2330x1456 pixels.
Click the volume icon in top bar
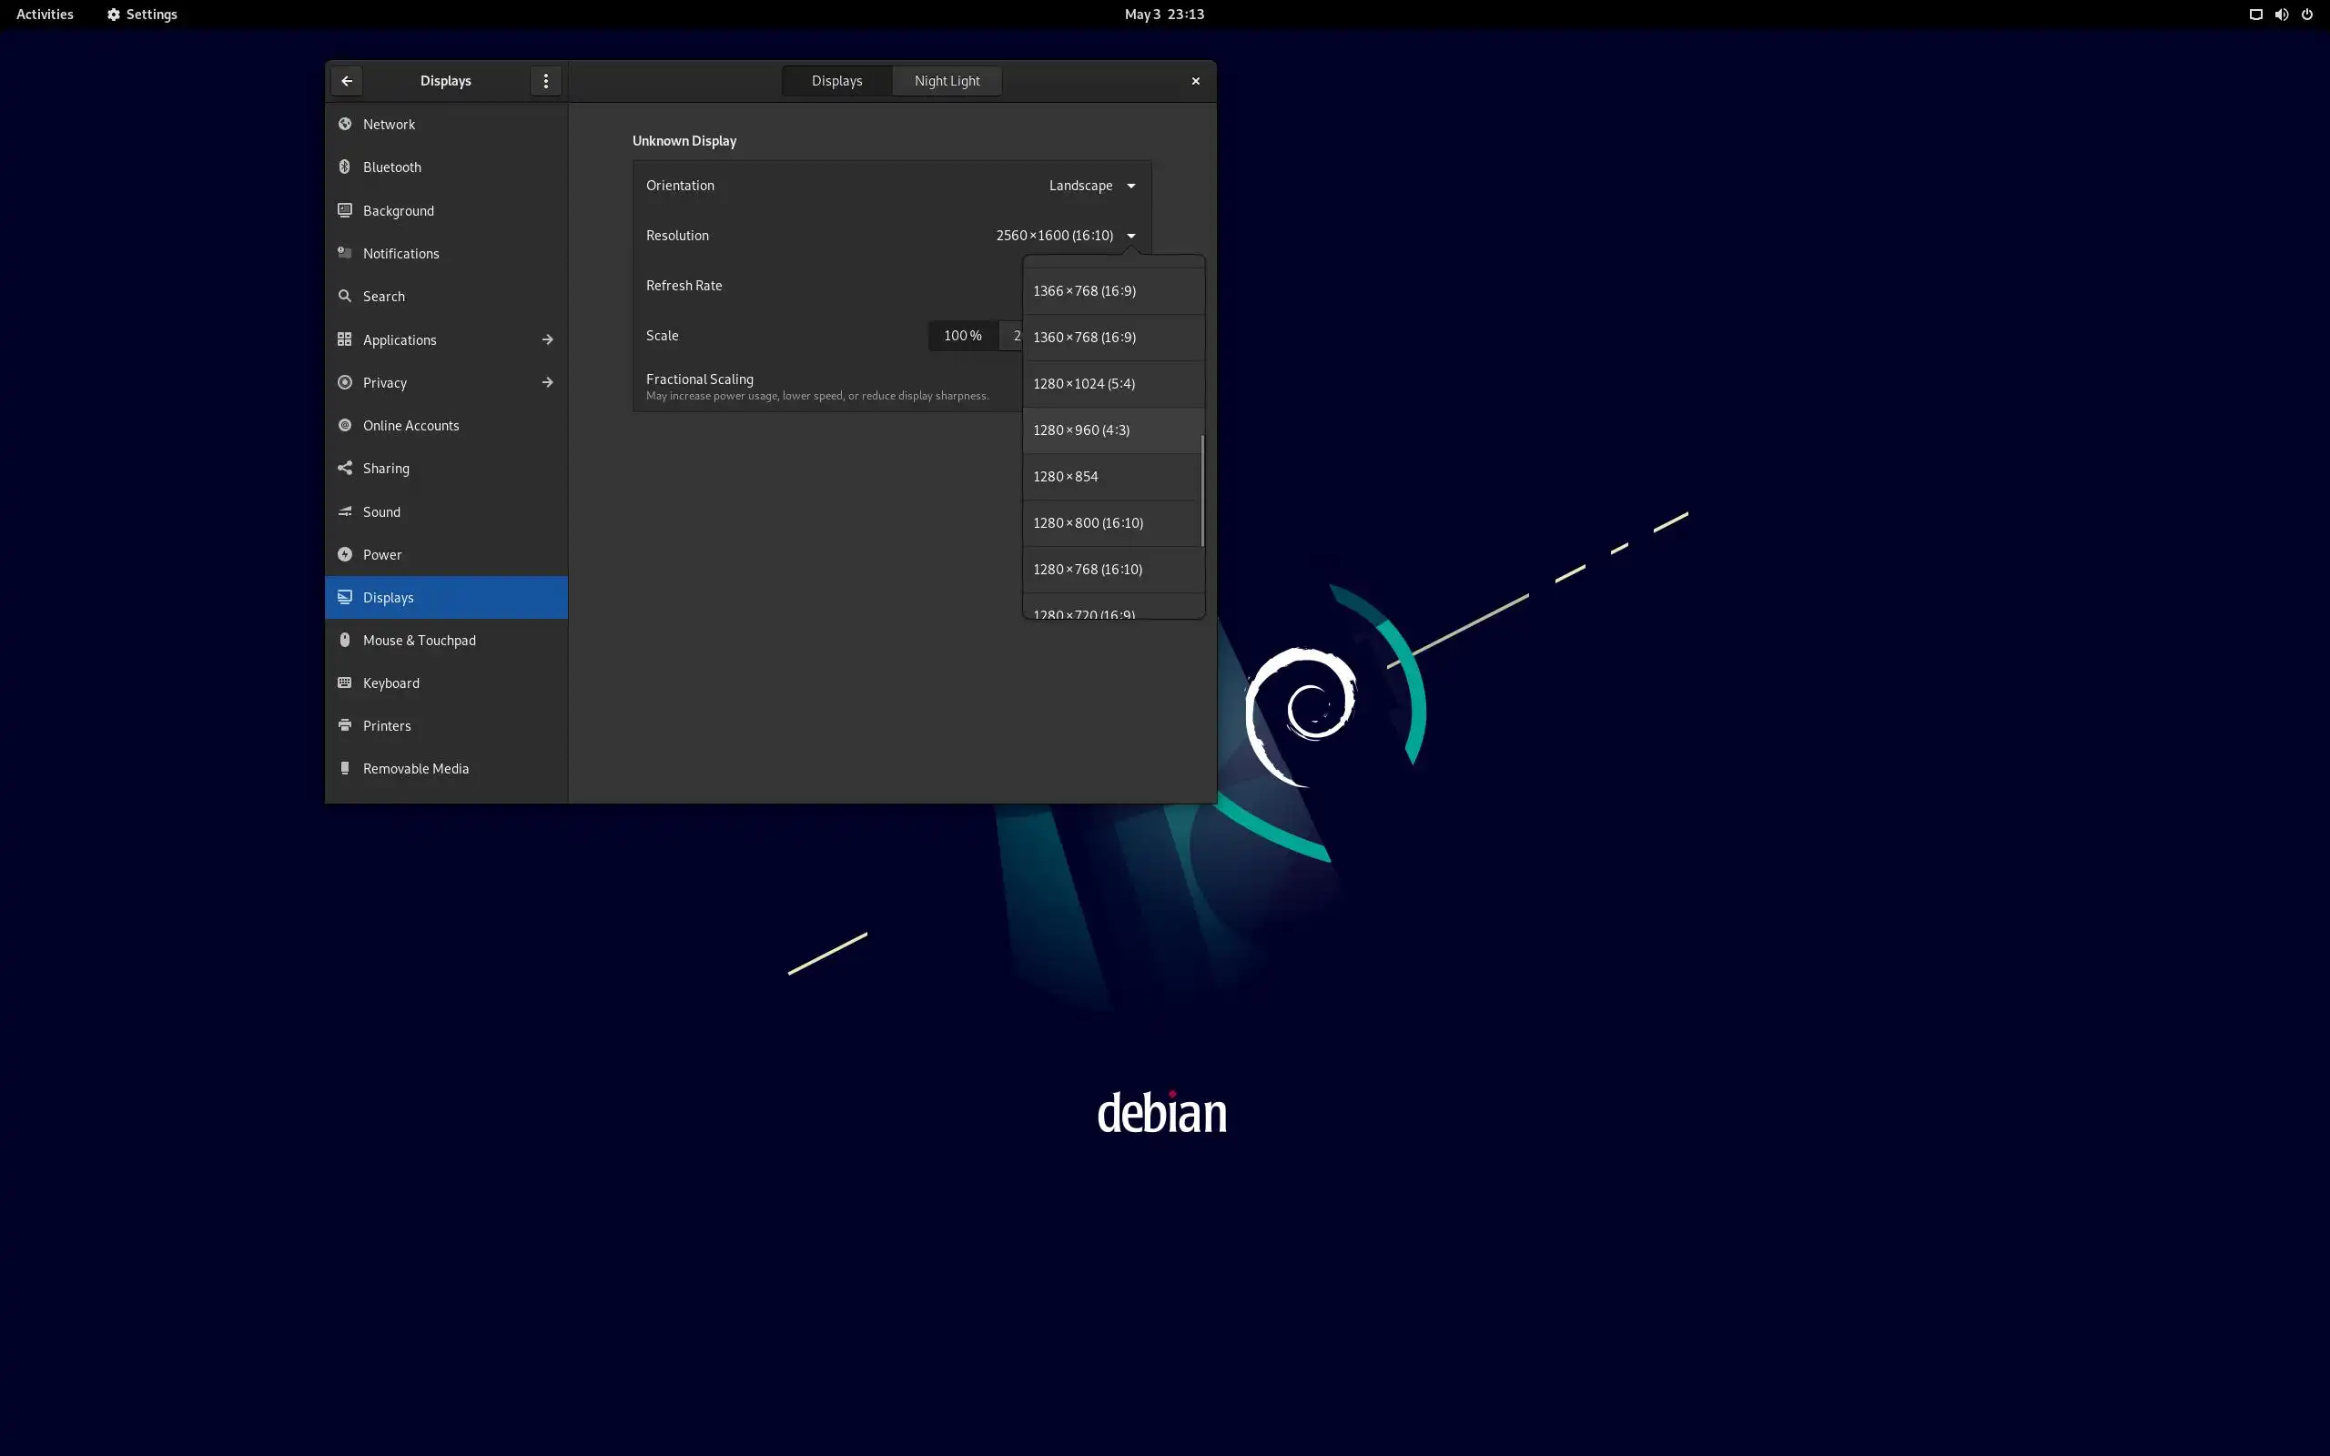2281,15
